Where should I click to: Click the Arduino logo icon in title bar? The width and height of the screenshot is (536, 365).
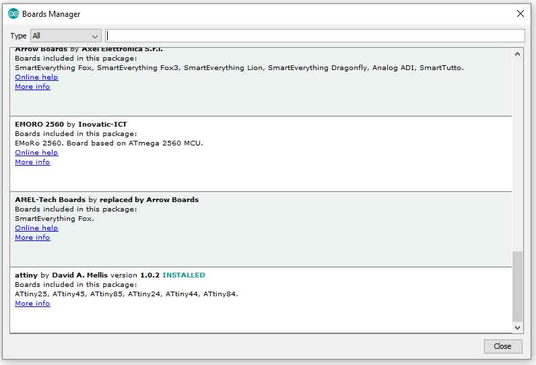[13, 14]
